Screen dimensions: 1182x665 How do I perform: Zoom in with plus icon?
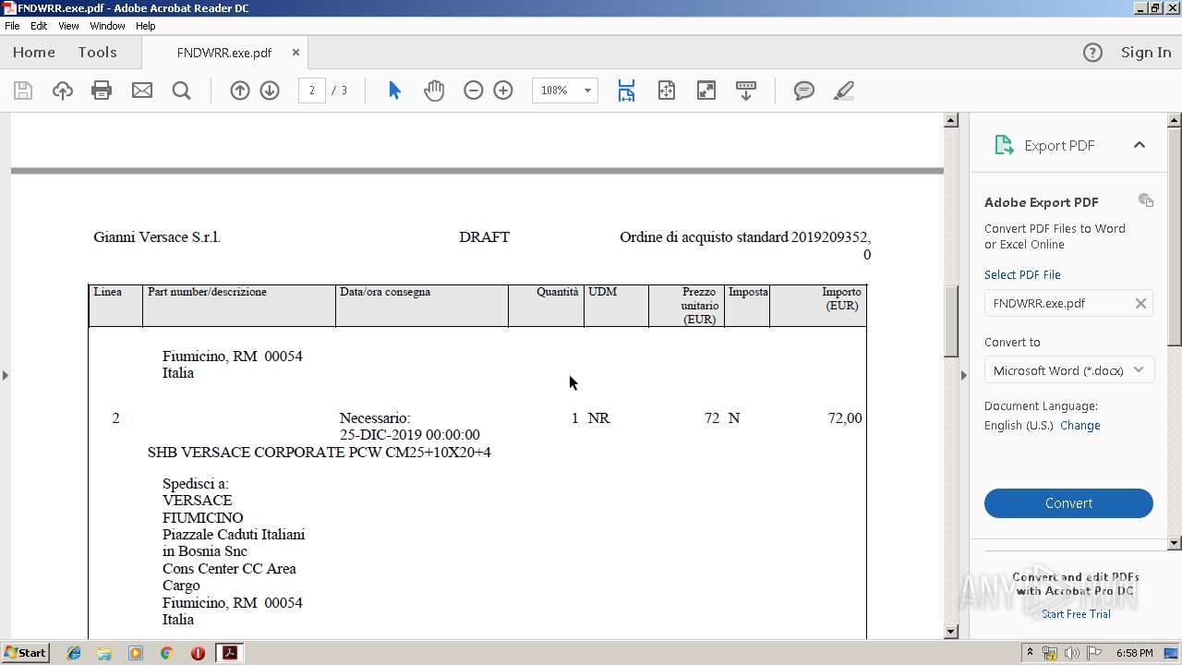coord(503,91)
